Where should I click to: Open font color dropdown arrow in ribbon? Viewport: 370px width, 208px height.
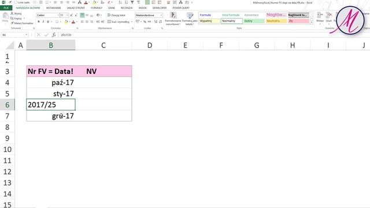click(x=76, y=22)
